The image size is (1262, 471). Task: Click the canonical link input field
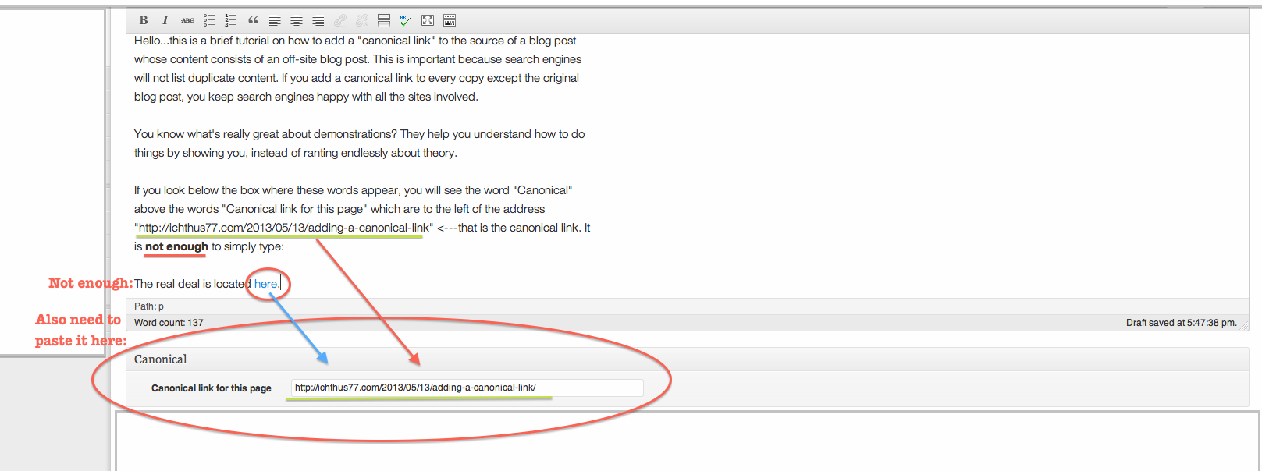(467, 388)
